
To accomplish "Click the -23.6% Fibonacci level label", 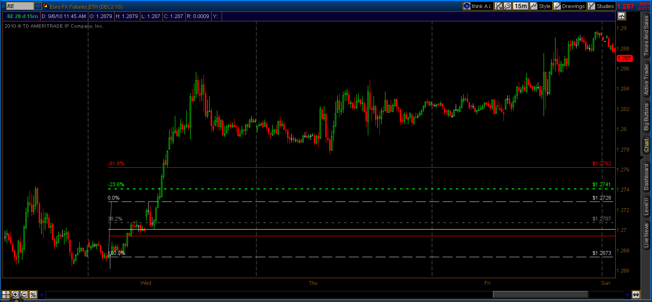I will pyautogui.click(x=116, y=184).
